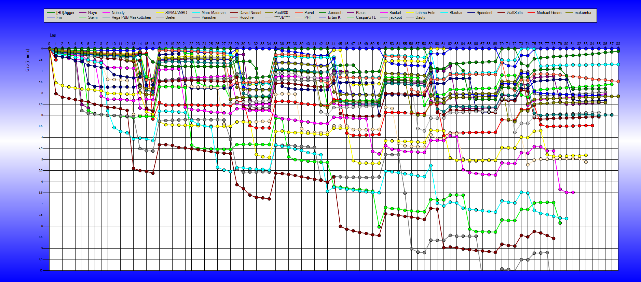The image size is (641, 282).
Task: Click lap number 29 on the axis
Action: click(237, 44)
